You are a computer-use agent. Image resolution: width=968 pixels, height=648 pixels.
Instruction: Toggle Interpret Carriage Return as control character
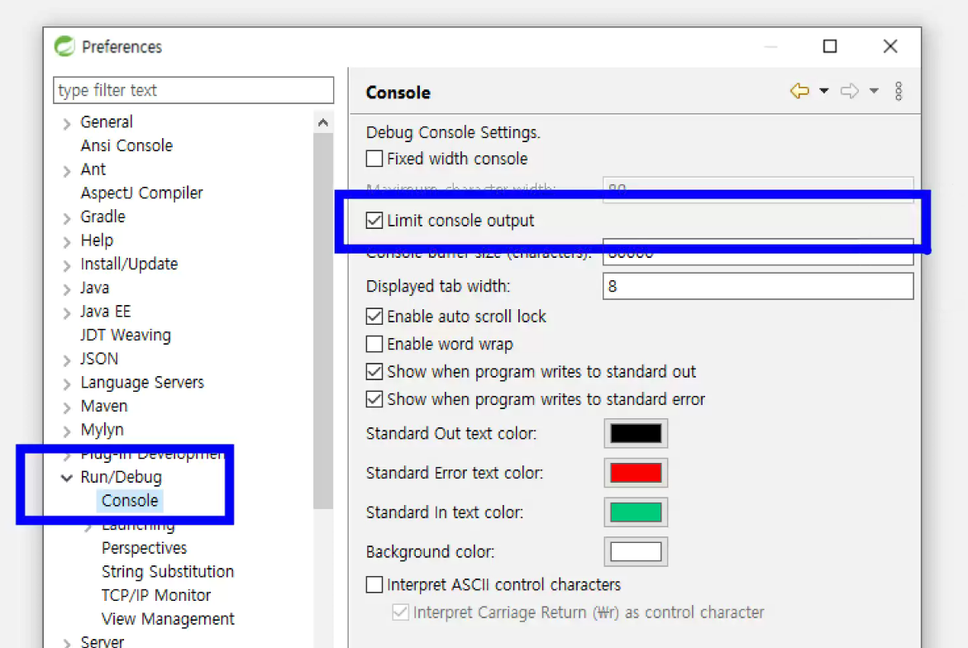[x=400, y=612]
